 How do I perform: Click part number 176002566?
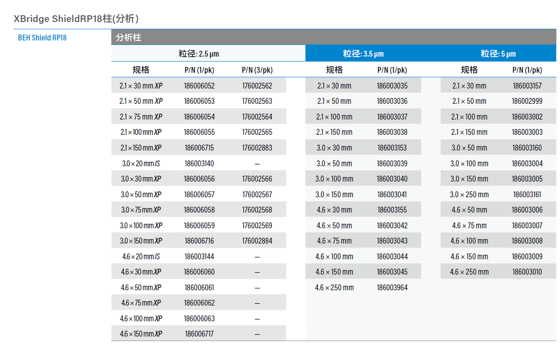tap(257, 179)
